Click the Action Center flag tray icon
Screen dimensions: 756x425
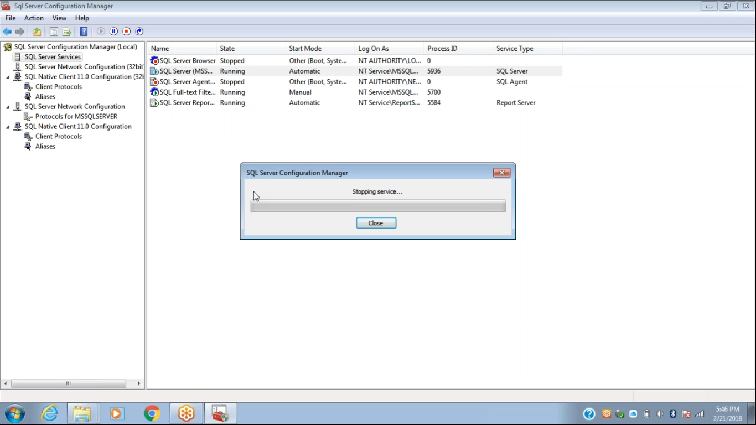686,414
